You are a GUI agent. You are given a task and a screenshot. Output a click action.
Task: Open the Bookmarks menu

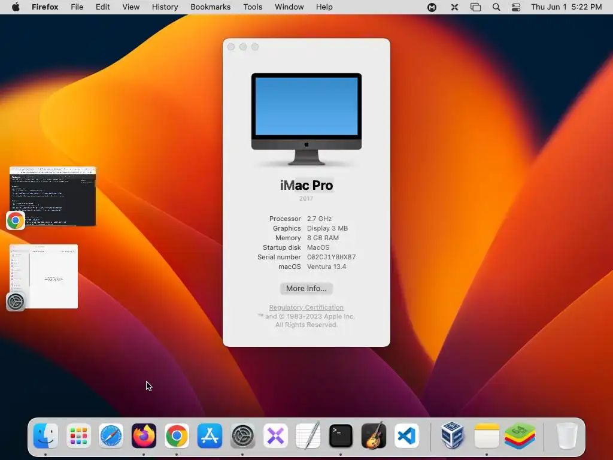[210, 7]
